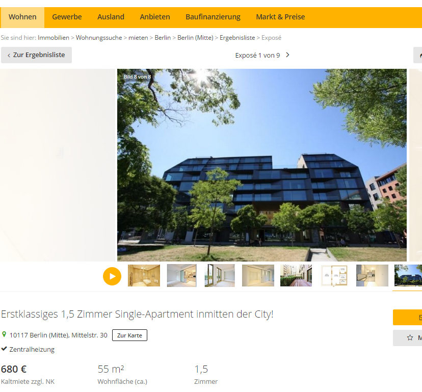Start the image slideshow play button
Screen dimensions: 422x392
coord(112,276)
